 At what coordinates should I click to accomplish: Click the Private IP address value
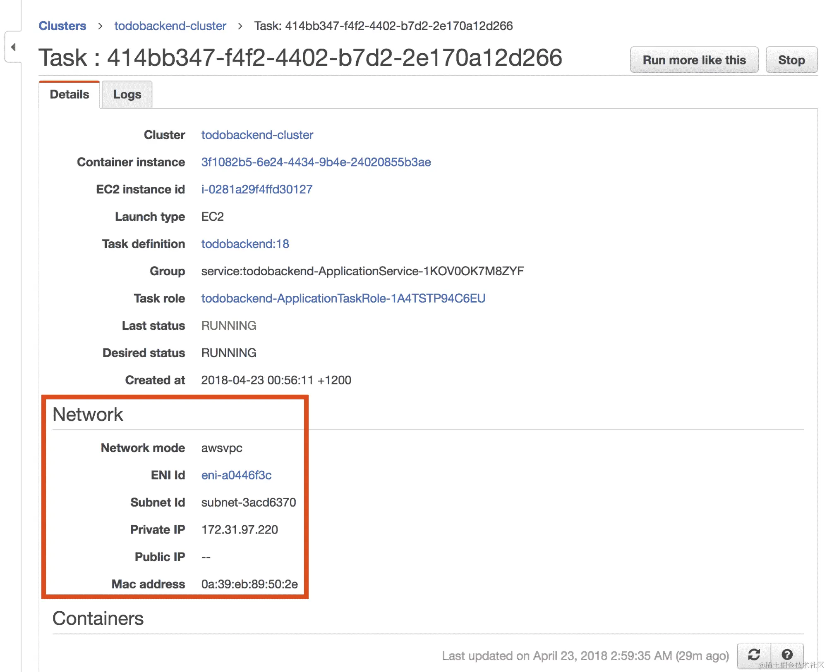[240, 530]
